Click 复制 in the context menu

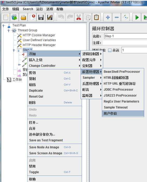(x=55, y=79)
